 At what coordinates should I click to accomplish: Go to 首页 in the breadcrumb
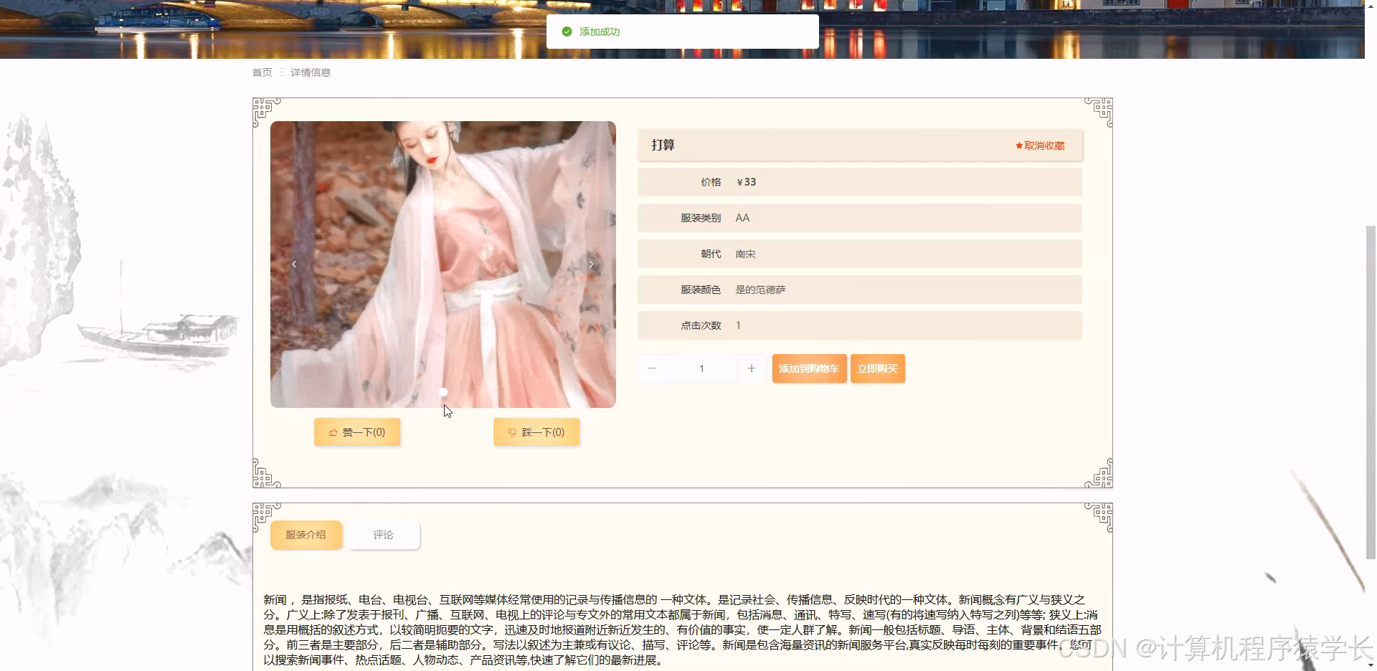click(x=262, y=72)
